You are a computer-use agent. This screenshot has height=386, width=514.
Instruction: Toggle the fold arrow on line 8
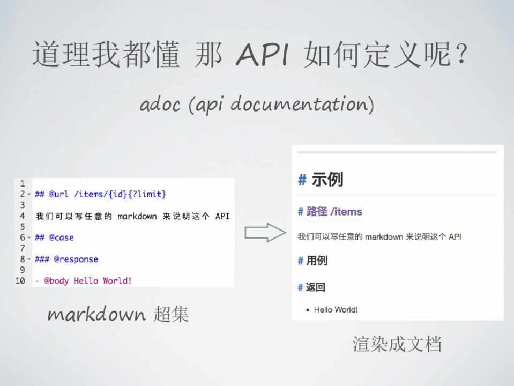tap(28, 259)
